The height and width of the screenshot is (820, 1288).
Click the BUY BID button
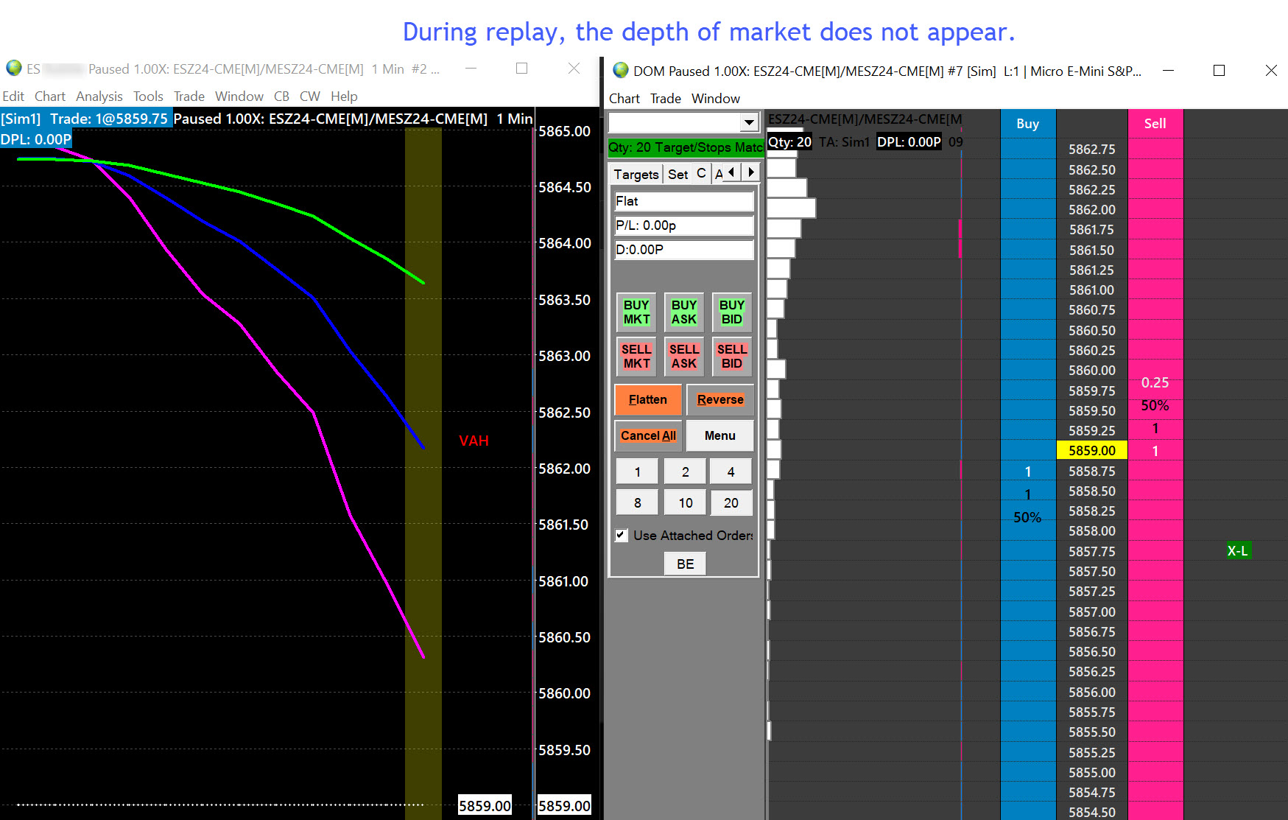click(732, 312)
